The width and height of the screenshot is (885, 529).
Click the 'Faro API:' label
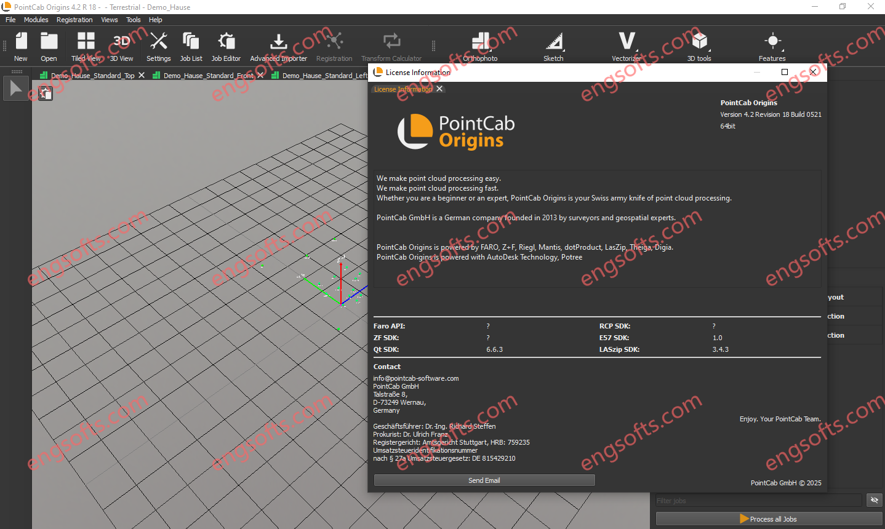(x=389, y=326)
